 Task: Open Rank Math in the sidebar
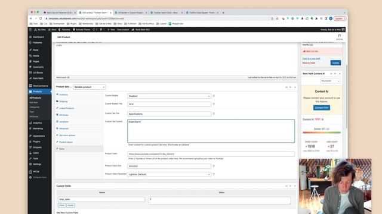pos(38,78)
